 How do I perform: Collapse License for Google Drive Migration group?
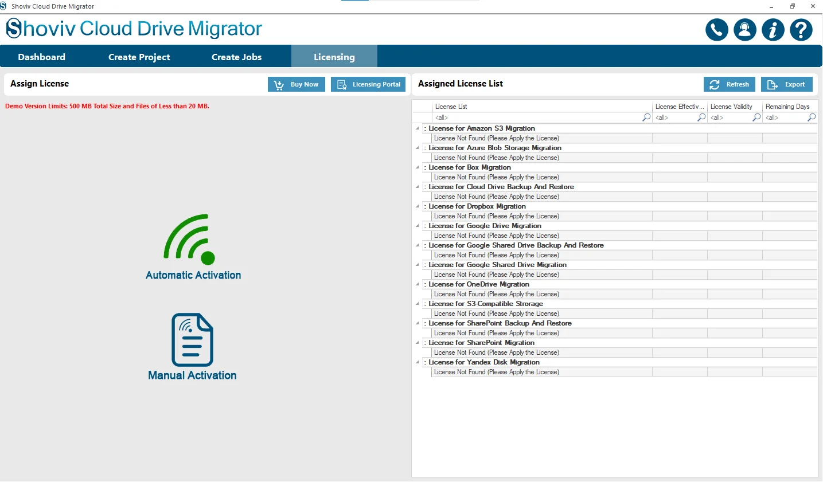click(418, 226)
